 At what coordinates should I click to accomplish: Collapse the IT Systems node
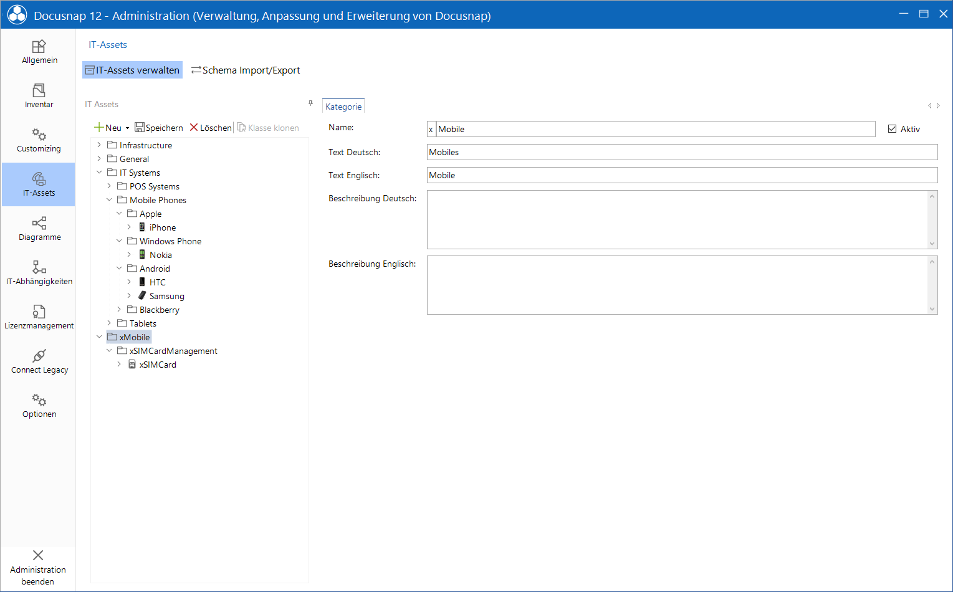[99, 173]
